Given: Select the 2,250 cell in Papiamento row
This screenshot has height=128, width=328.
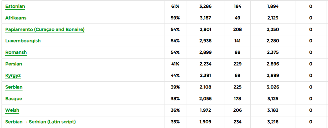Looking at the screenshot, I should pyautogui.click(x=273, y=29).
